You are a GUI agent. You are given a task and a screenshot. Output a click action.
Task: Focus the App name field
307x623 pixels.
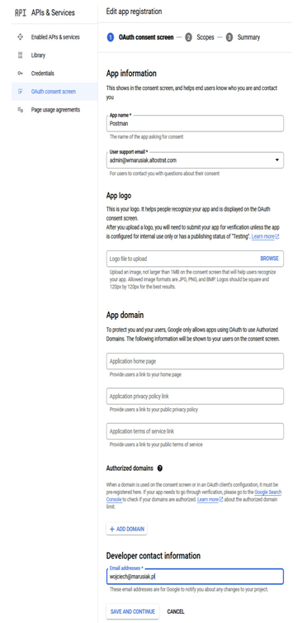pyautogui.click(x=195, y=124)
